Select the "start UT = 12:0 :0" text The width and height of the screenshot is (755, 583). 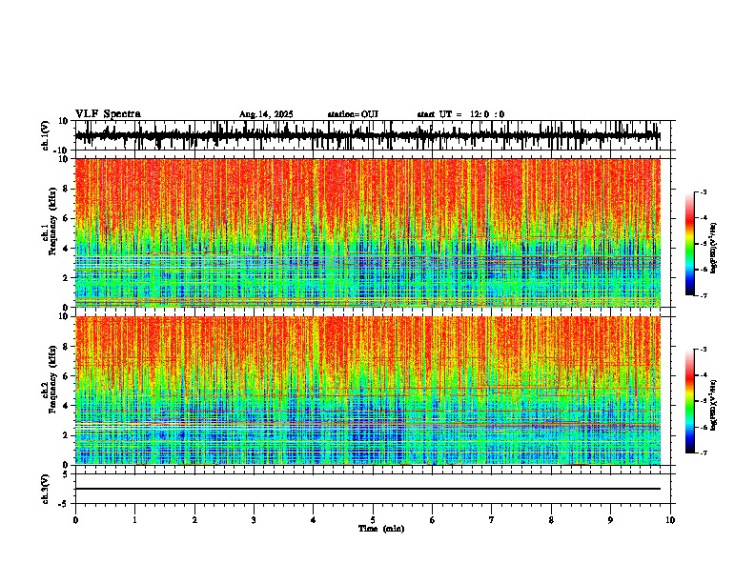coord(460,114)
